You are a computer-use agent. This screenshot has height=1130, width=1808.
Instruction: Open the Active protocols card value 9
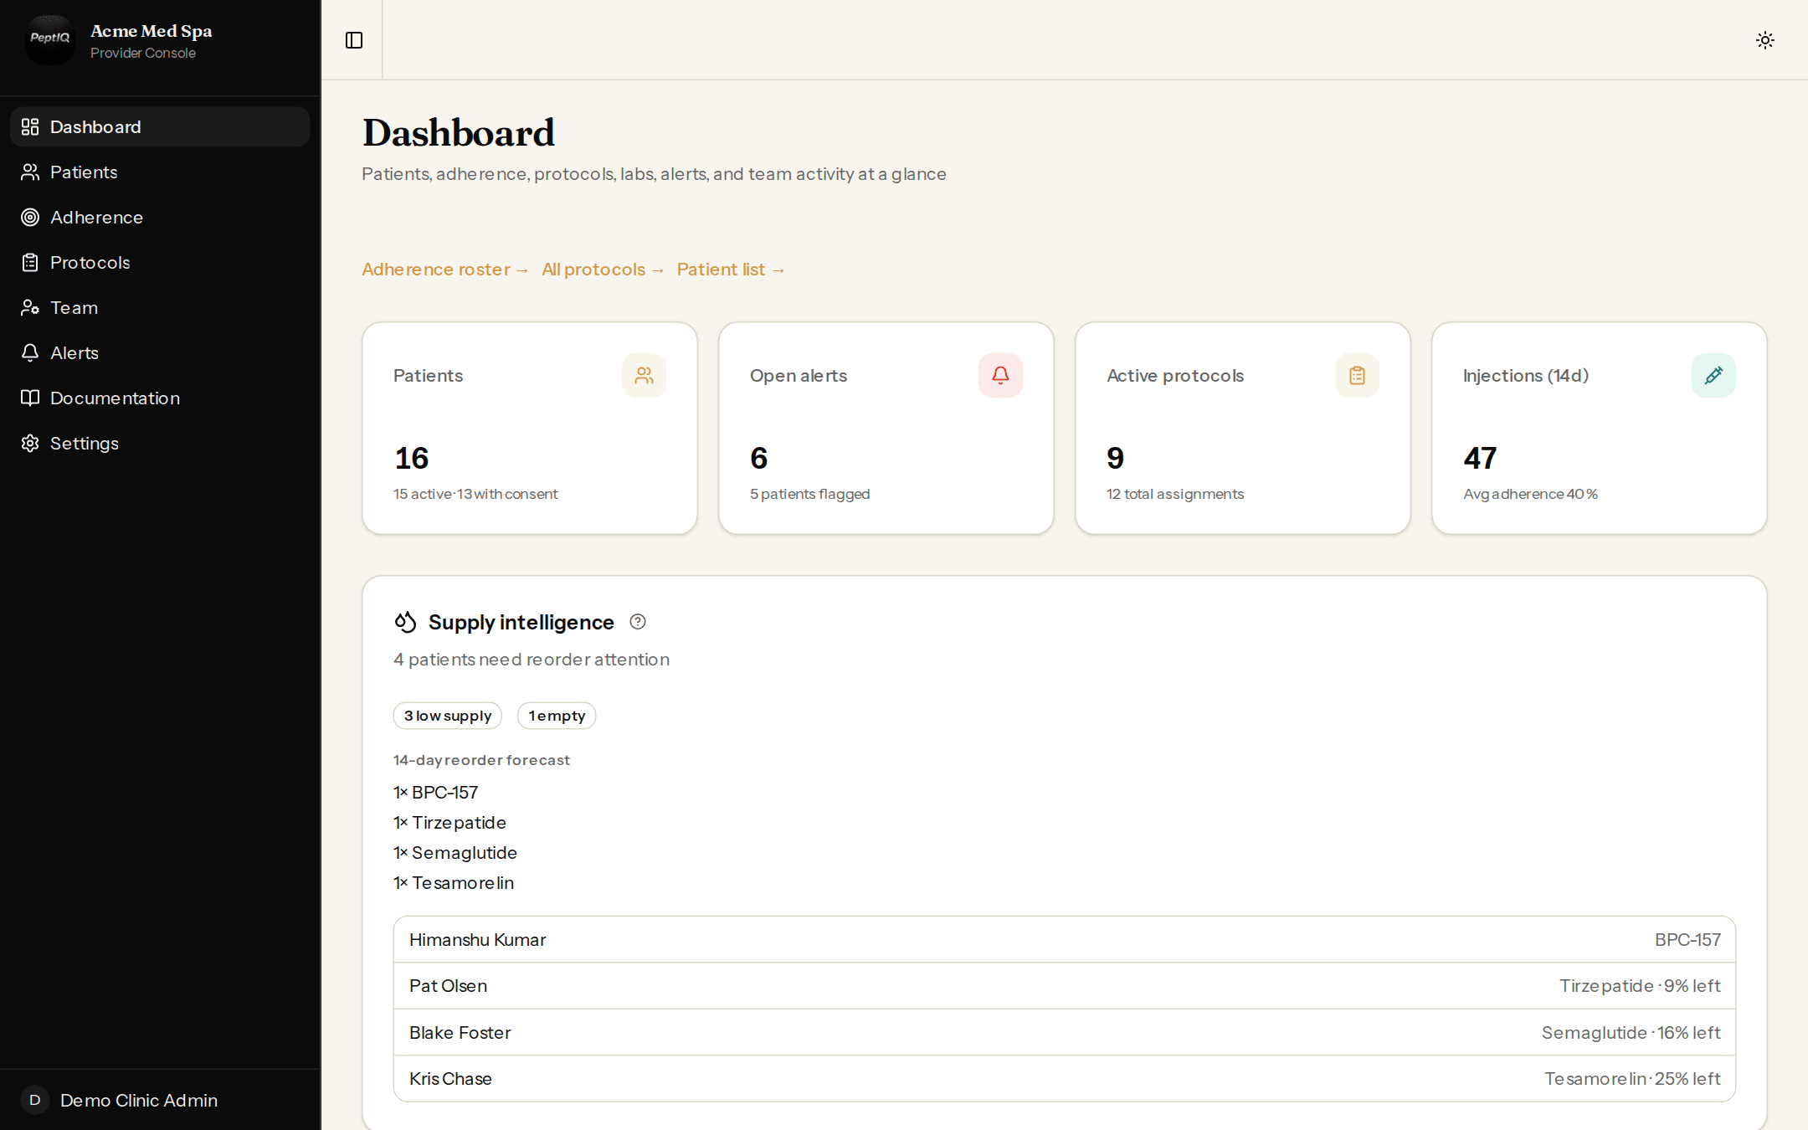[1116, 458]
